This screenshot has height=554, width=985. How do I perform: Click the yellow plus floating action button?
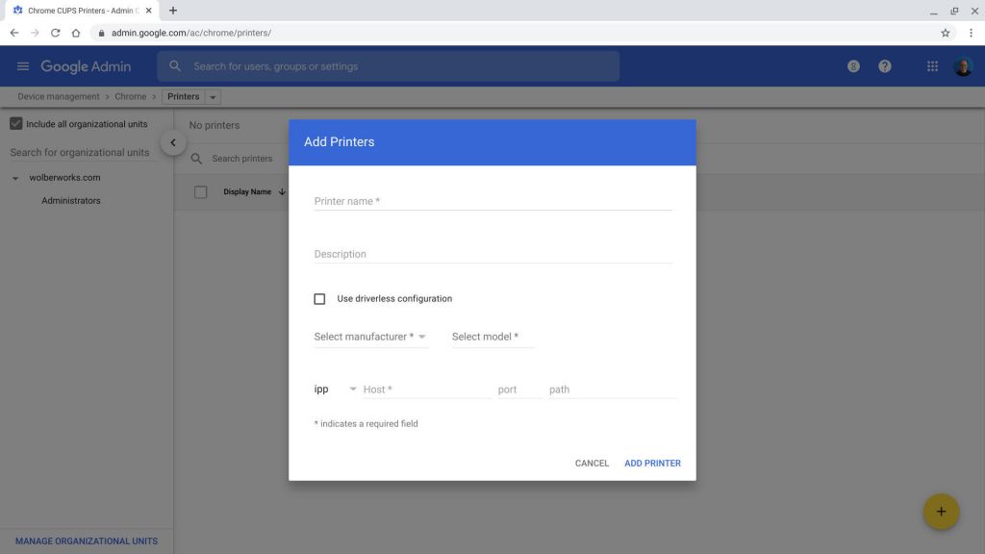(x=941, y=511)
